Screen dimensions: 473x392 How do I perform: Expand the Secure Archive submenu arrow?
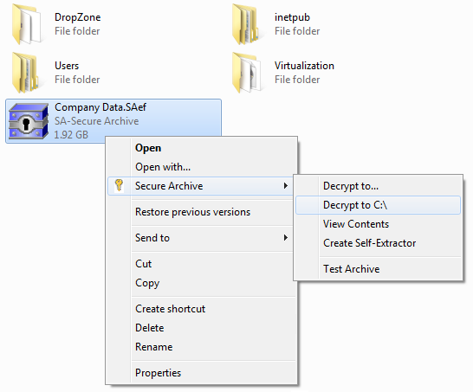click(285, 186)
